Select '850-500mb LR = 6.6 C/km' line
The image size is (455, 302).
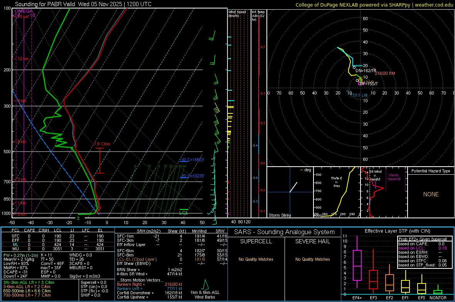click(x=27, y=291)
